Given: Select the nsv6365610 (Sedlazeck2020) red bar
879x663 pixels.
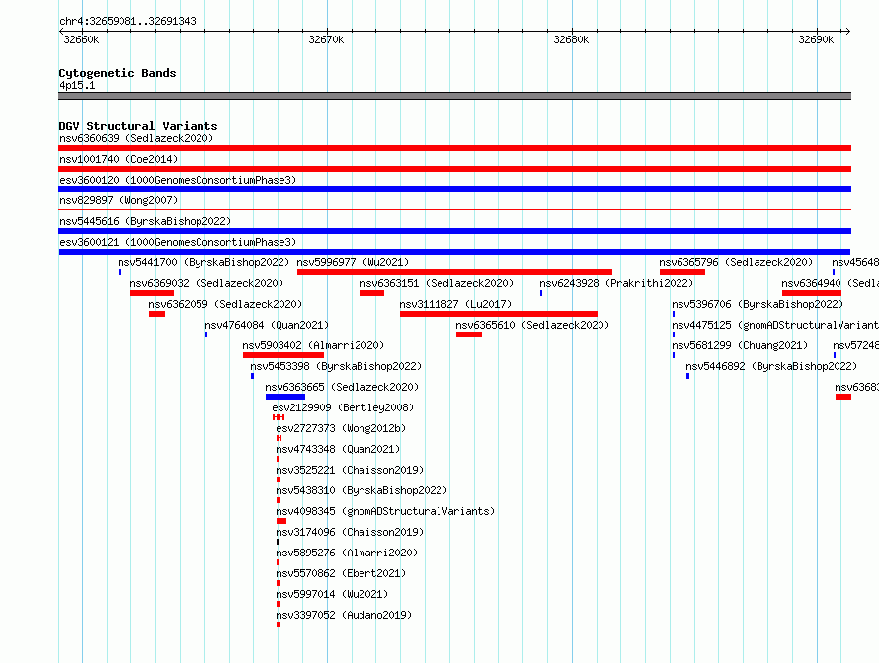Looking at the screenshot, I should (x=469, y=334).
